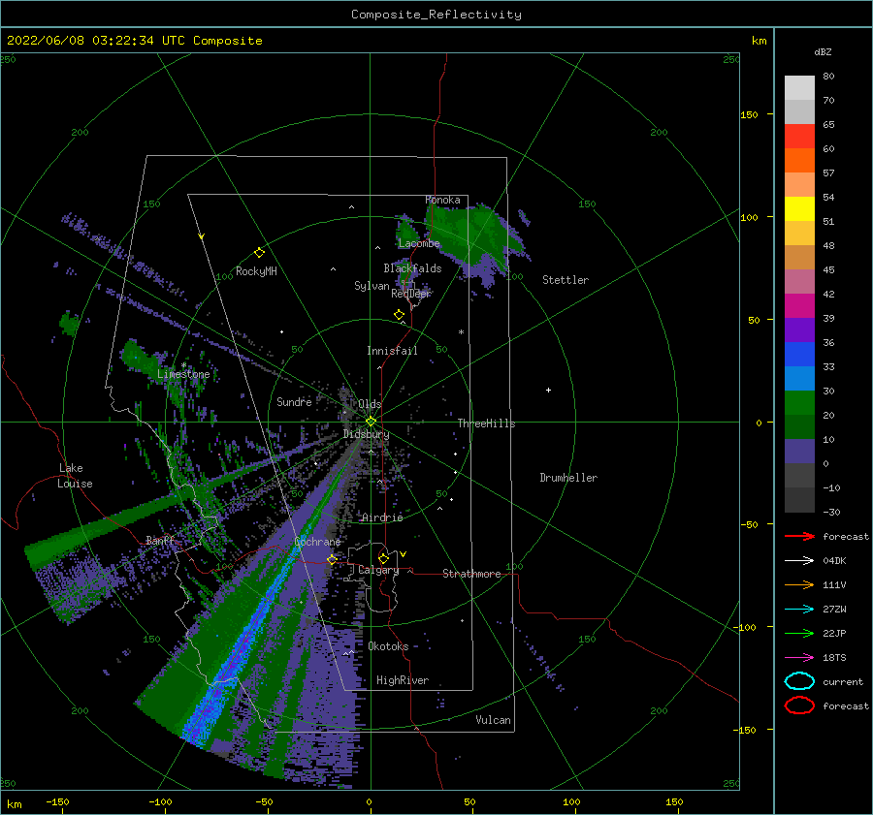Click the Blackfalds city label

[x=412, y=268]
